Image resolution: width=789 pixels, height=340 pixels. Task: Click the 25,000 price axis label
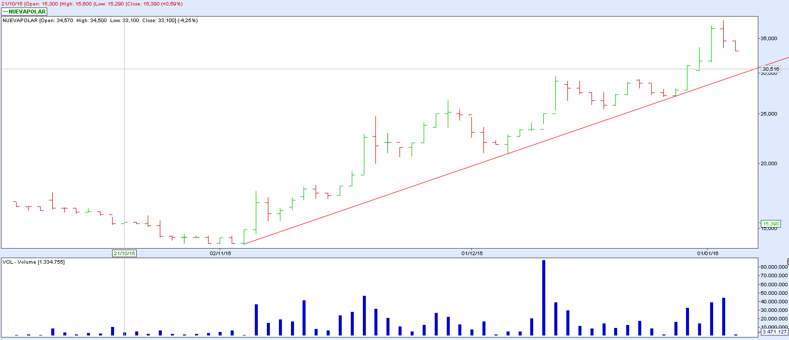769,114
